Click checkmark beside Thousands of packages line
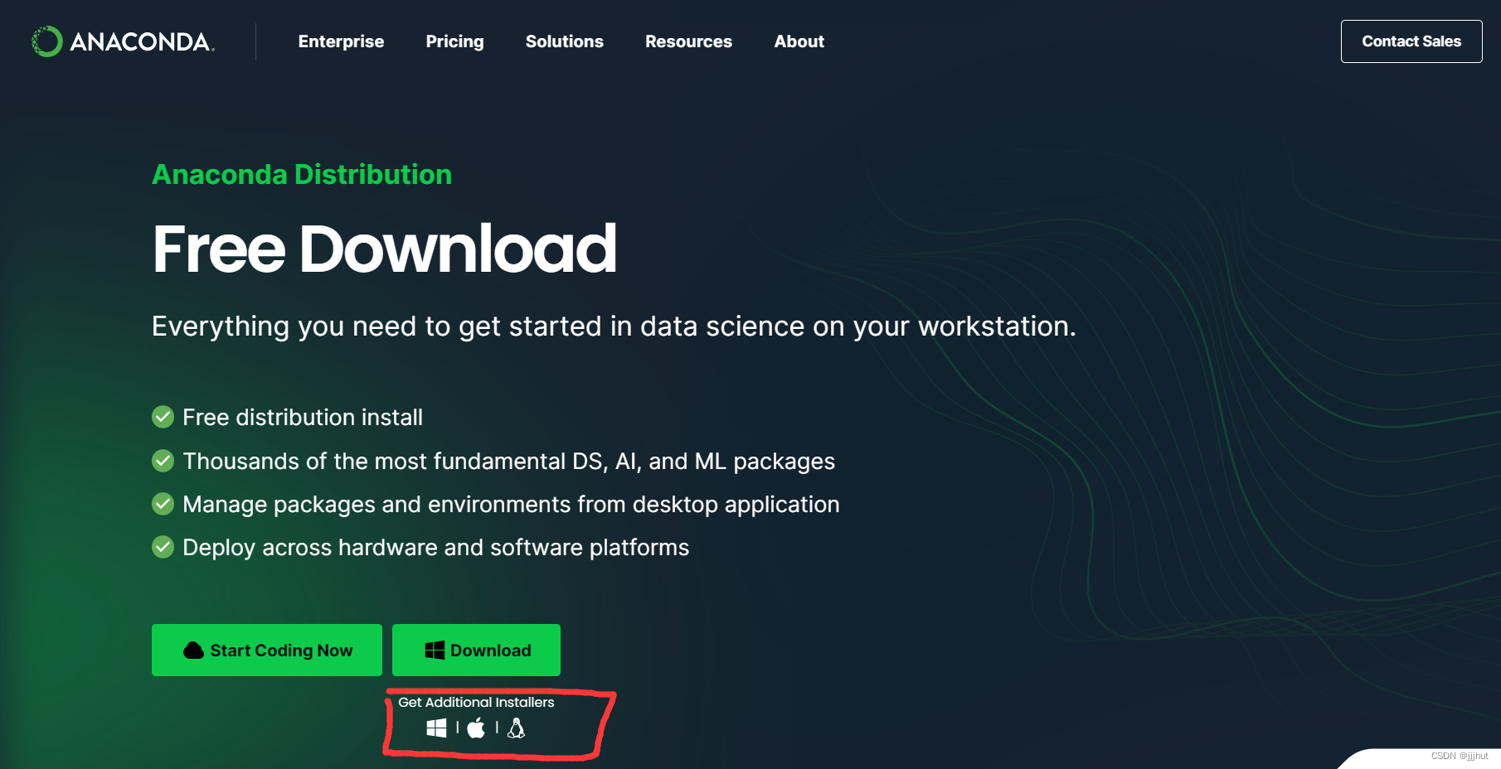This screenshot has width=1501, height=769. pyautogui.click(x=163, y=461)
